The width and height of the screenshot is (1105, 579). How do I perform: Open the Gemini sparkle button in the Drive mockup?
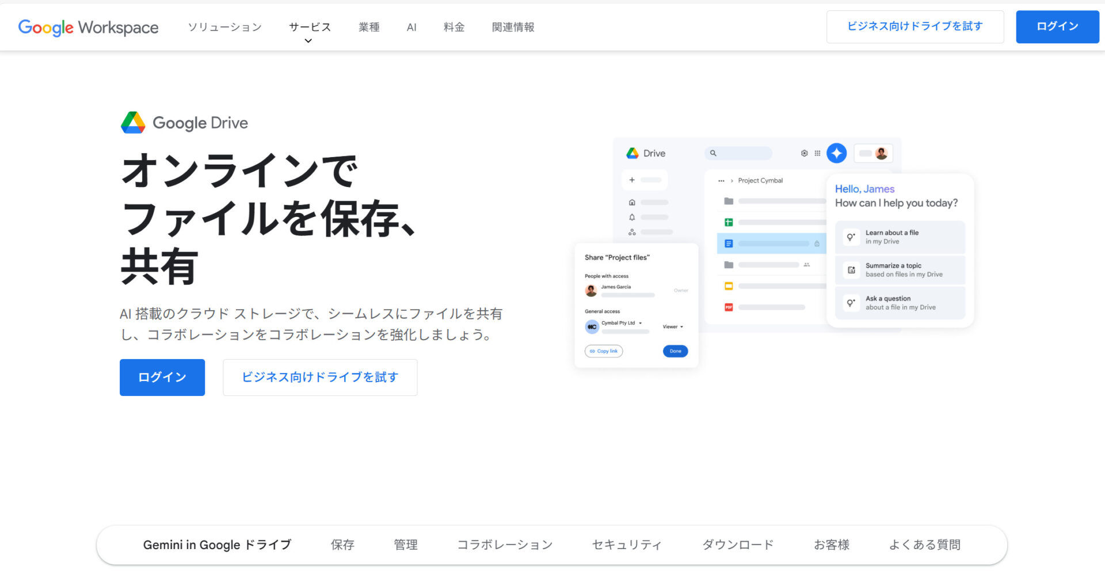coord(837,153)
